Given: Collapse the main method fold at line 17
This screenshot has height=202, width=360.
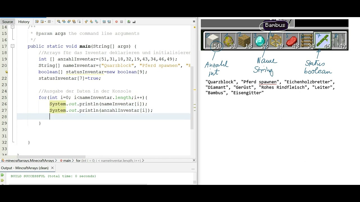Looking at the screenshot, I should 12,46.
